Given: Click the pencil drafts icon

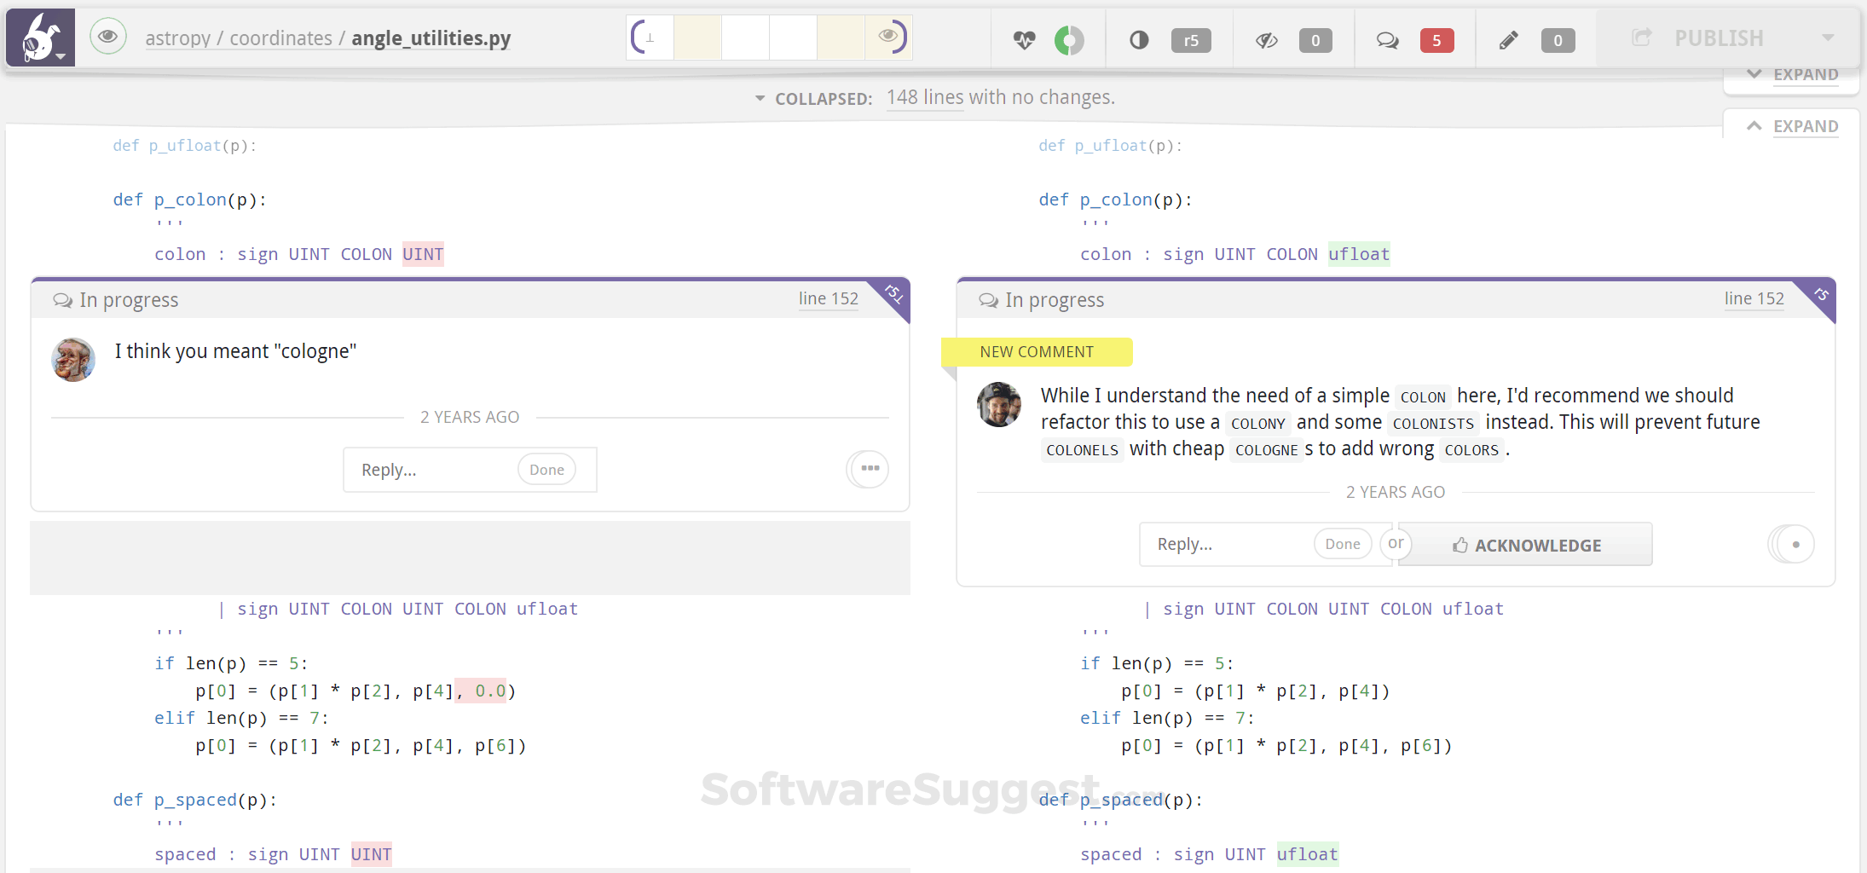Looking at the screenshot, I should (1507, 39).
